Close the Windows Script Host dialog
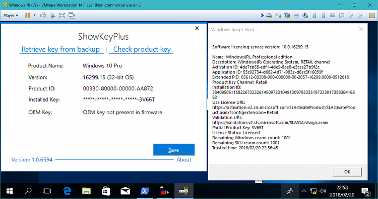378x199 pixels. [x=361, y=29]
